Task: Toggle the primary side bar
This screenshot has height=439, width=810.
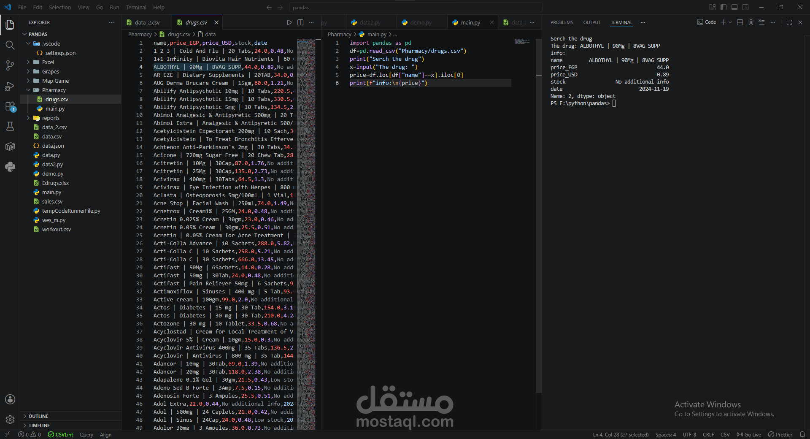Action: coord(724,7)
